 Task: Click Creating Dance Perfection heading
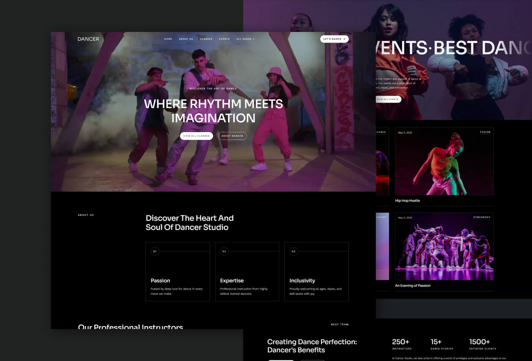coord(312,346)
